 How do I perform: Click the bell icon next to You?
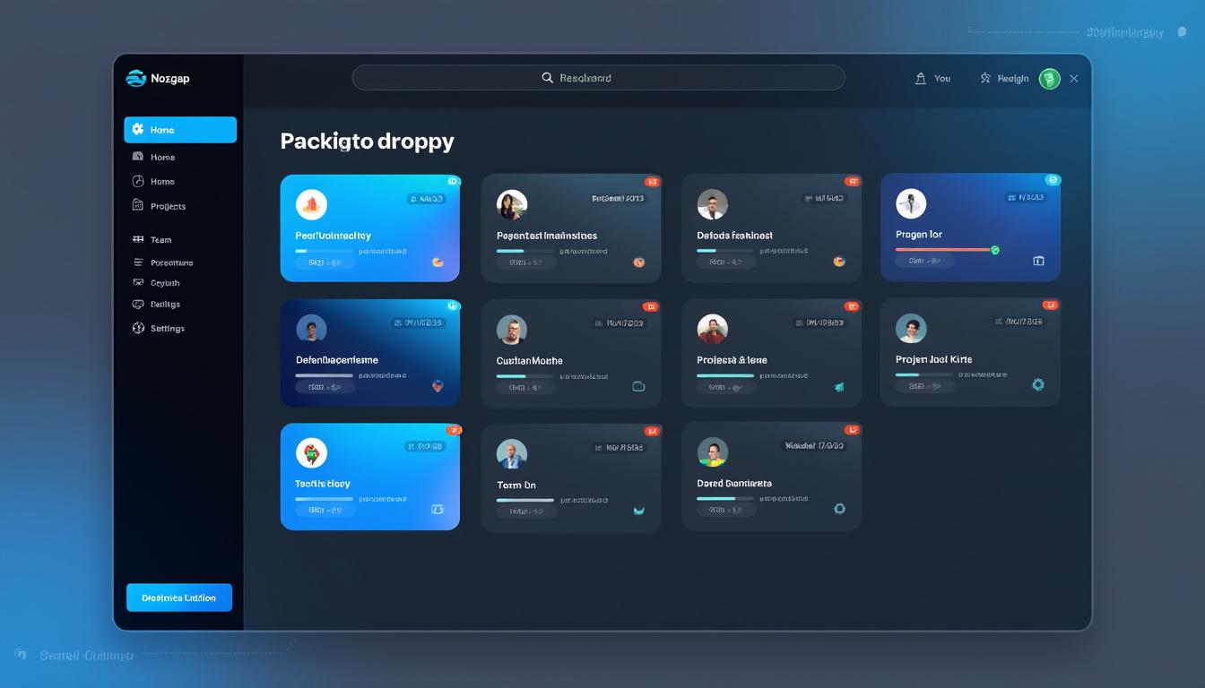(x=920, y=78)
